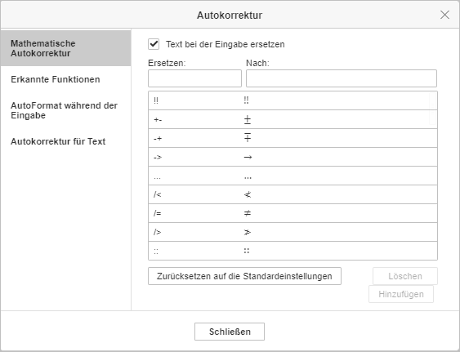Choose the '->' right arrow row
Viewport: 460px width, 352px height.
[293, 157]
